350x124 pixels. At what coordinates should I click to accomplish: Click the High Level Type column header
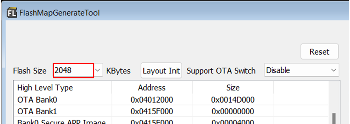tap(63, 88)
